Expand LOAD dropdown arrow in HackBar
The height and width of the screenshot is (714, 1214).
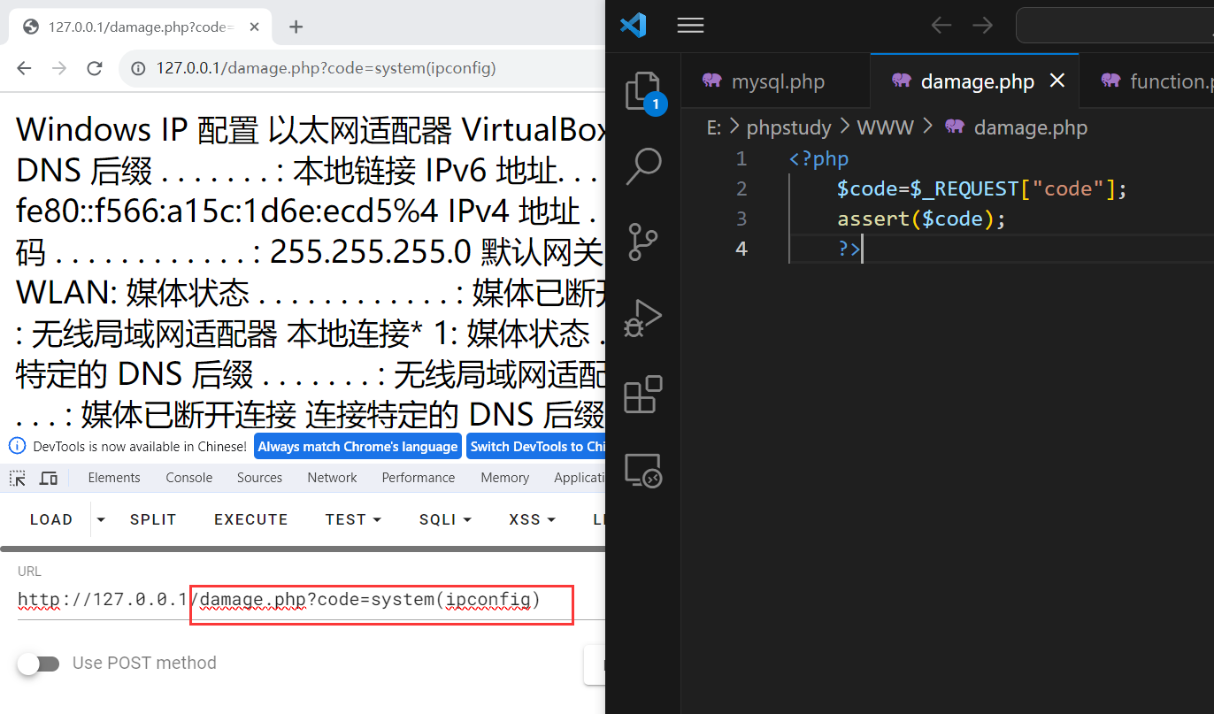[x=101, y=519]
